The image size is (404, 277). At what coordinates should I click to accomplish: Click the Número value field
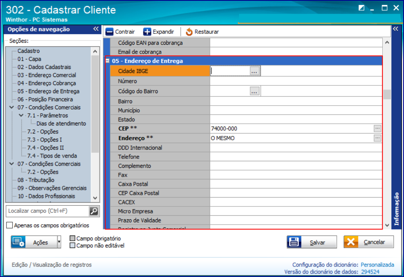[x=296, y=81]
